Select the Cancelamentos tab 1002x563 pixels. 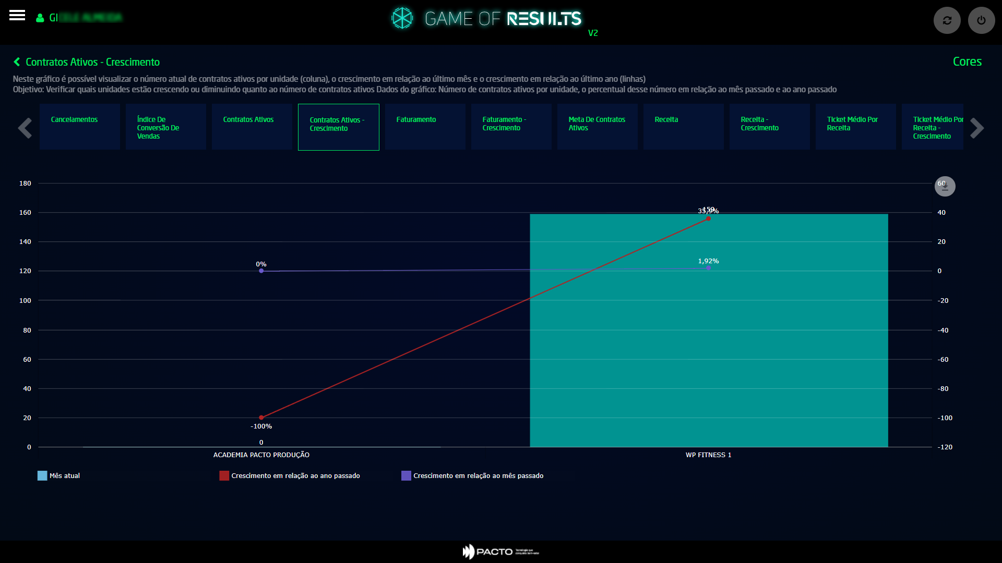point(80,127)
